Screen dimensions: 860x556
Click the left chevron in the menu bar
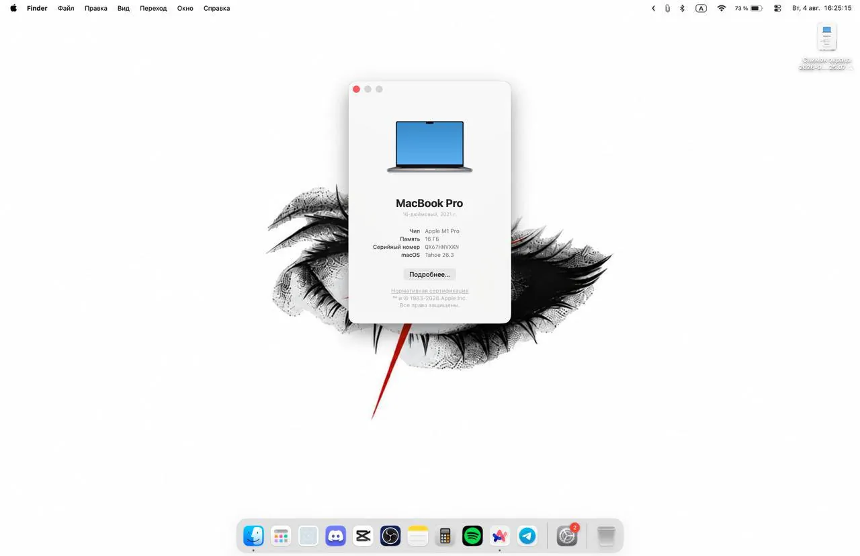point(653,8)
